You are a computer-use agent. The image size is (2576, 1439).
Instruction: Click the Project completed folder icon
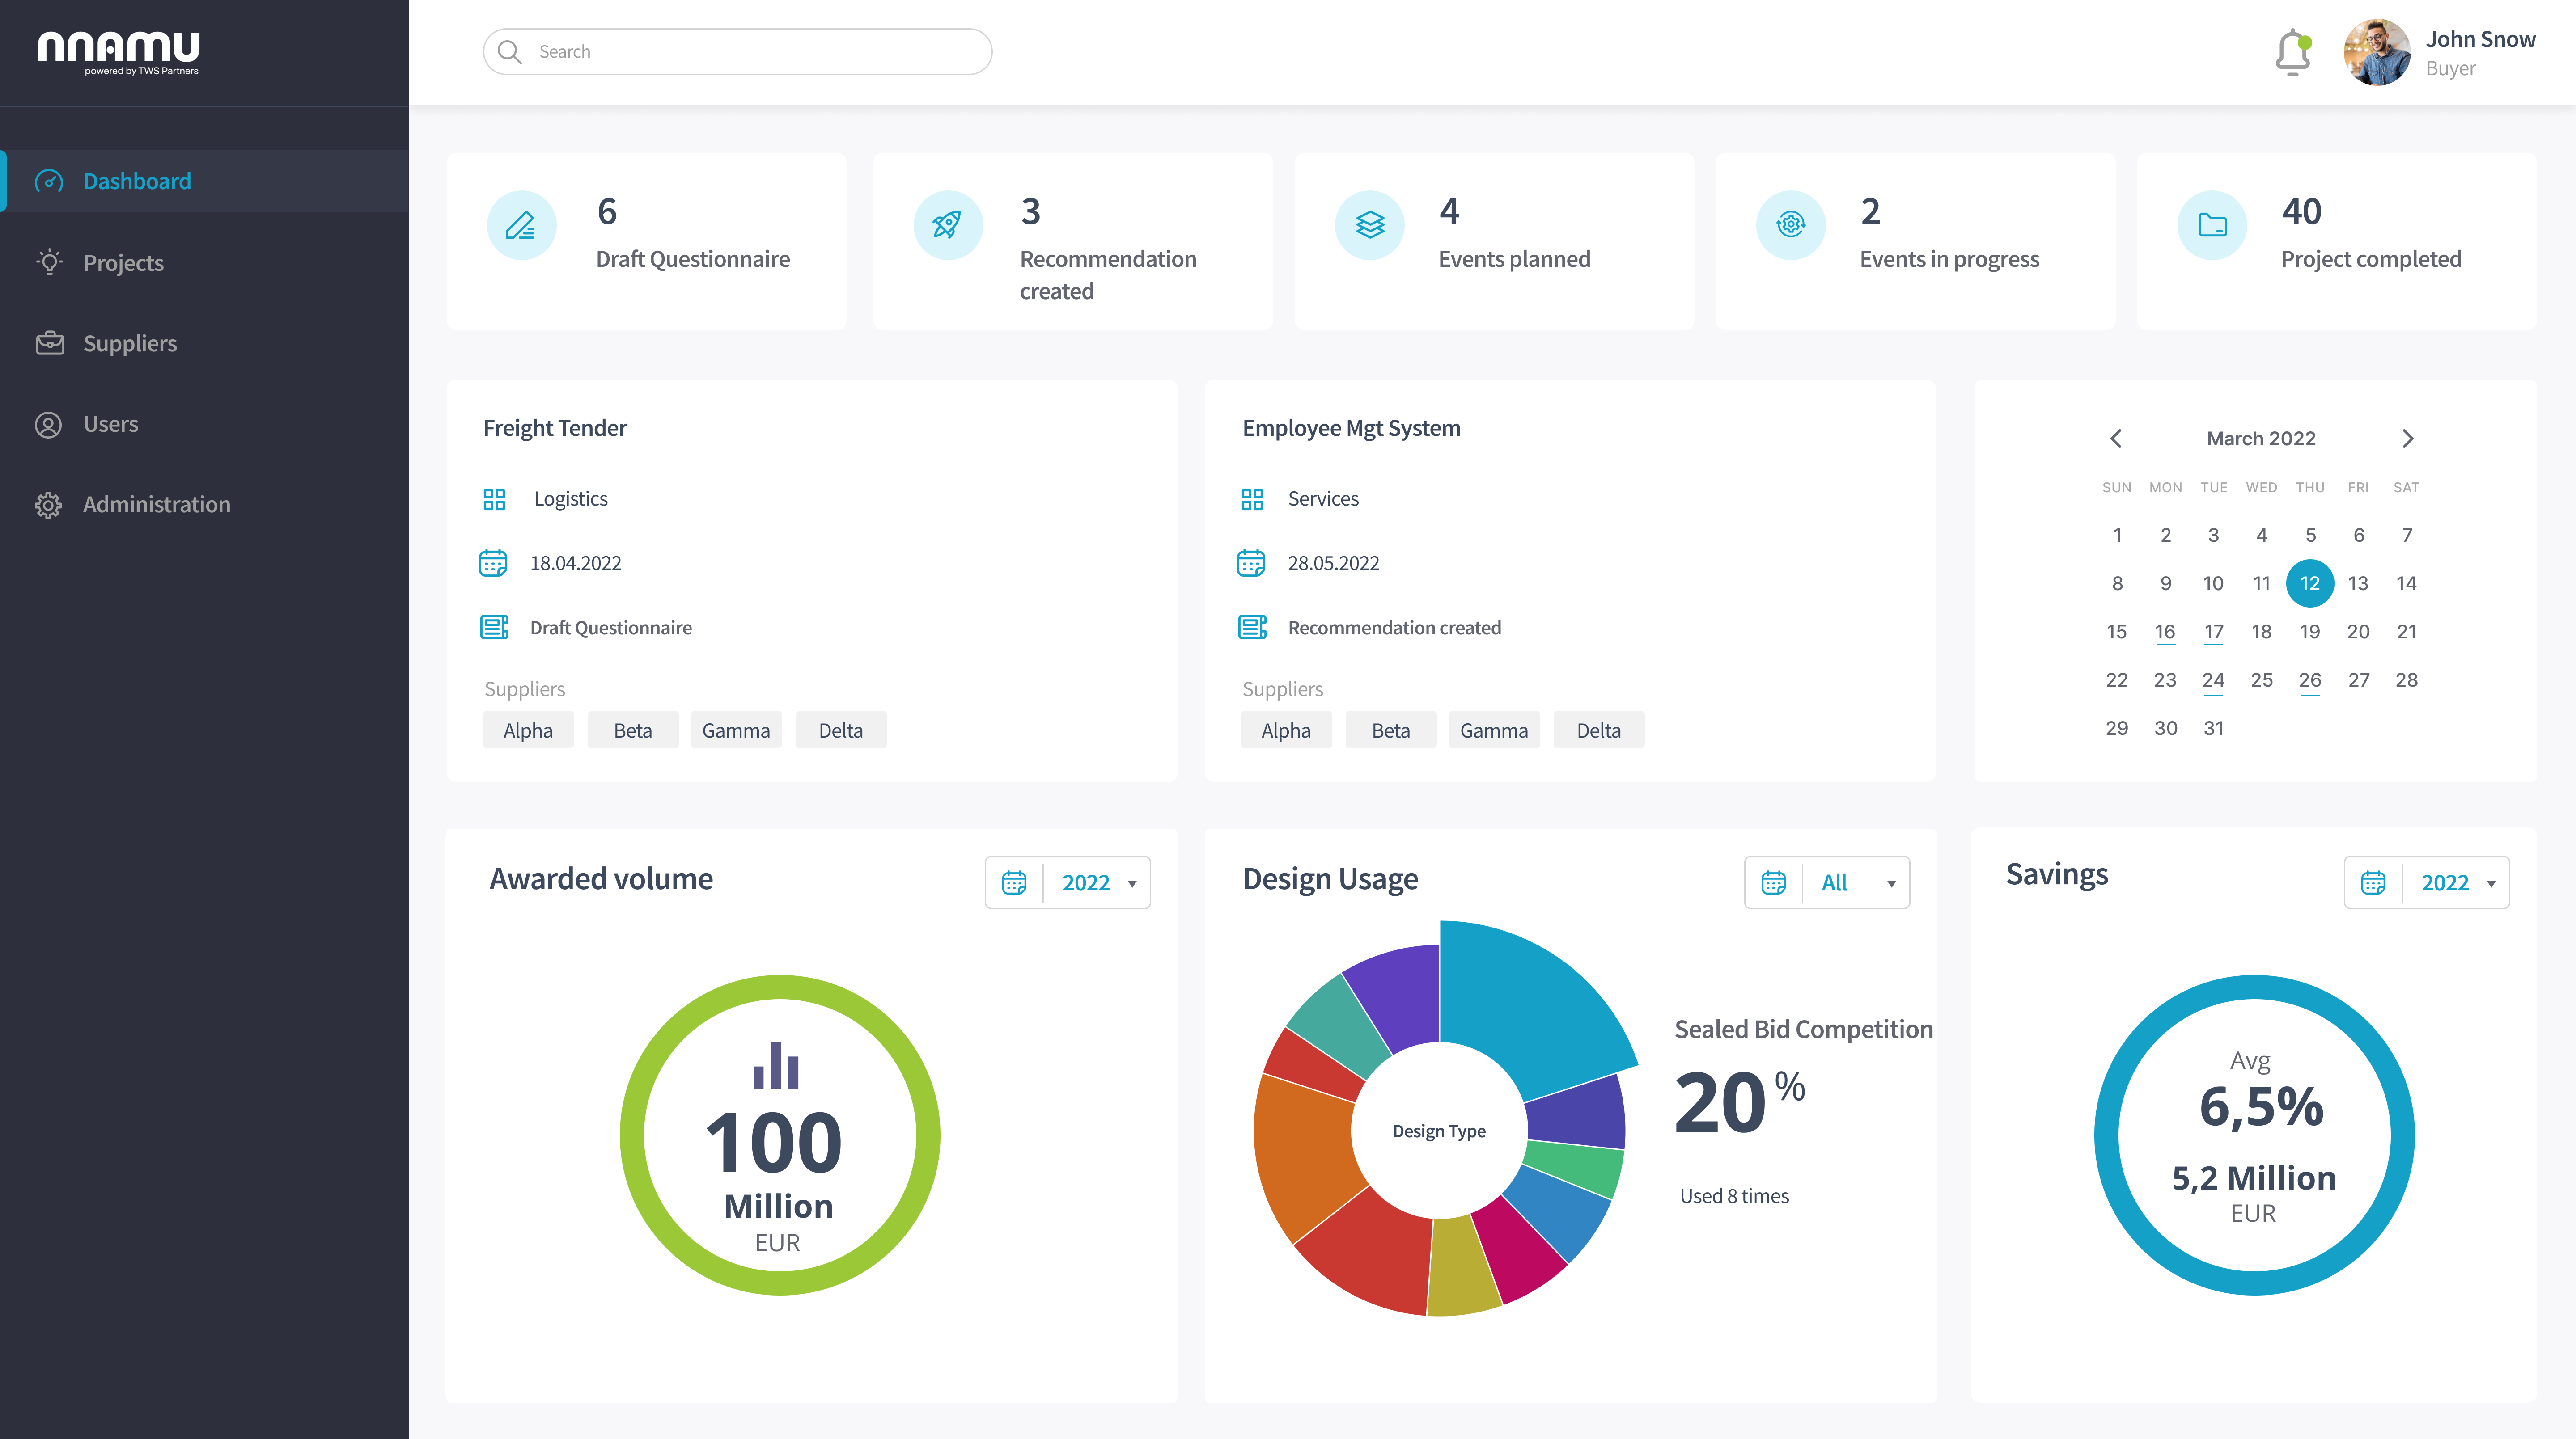(x=2212, y=225)
